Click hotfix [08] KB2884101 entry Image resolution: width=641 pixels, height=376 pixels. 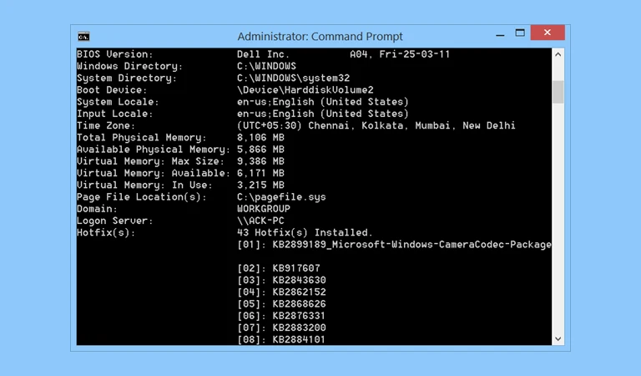point(281,339)
